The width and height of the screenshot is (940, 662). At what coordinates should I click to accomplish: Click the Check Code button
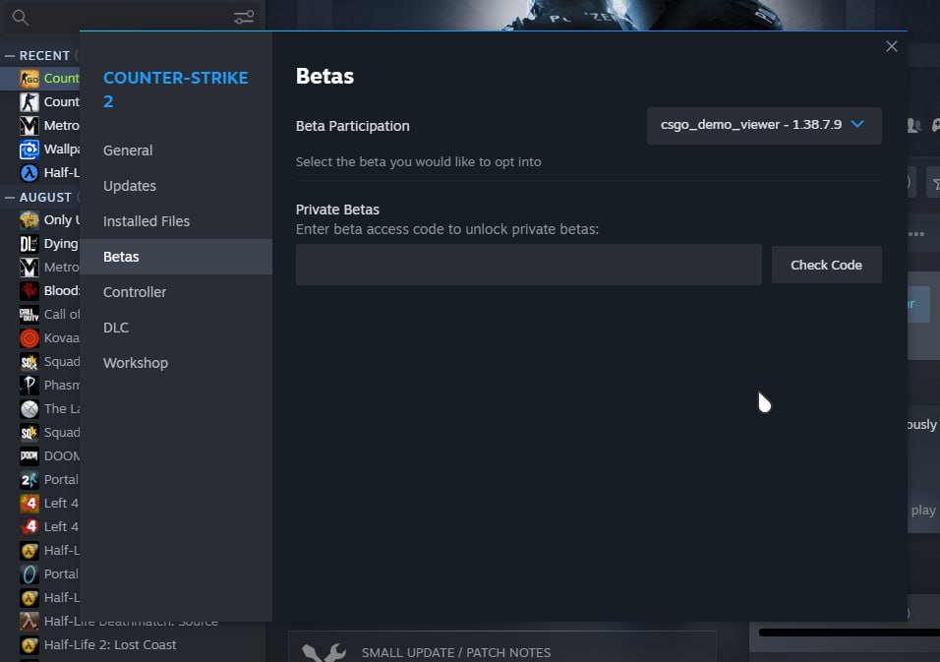826,265
